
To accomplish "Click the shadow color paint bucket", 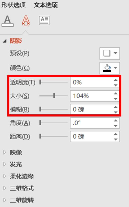I will (x=107, y=68).
